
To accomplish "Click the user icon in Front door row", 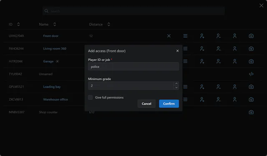I will [234, 36].
